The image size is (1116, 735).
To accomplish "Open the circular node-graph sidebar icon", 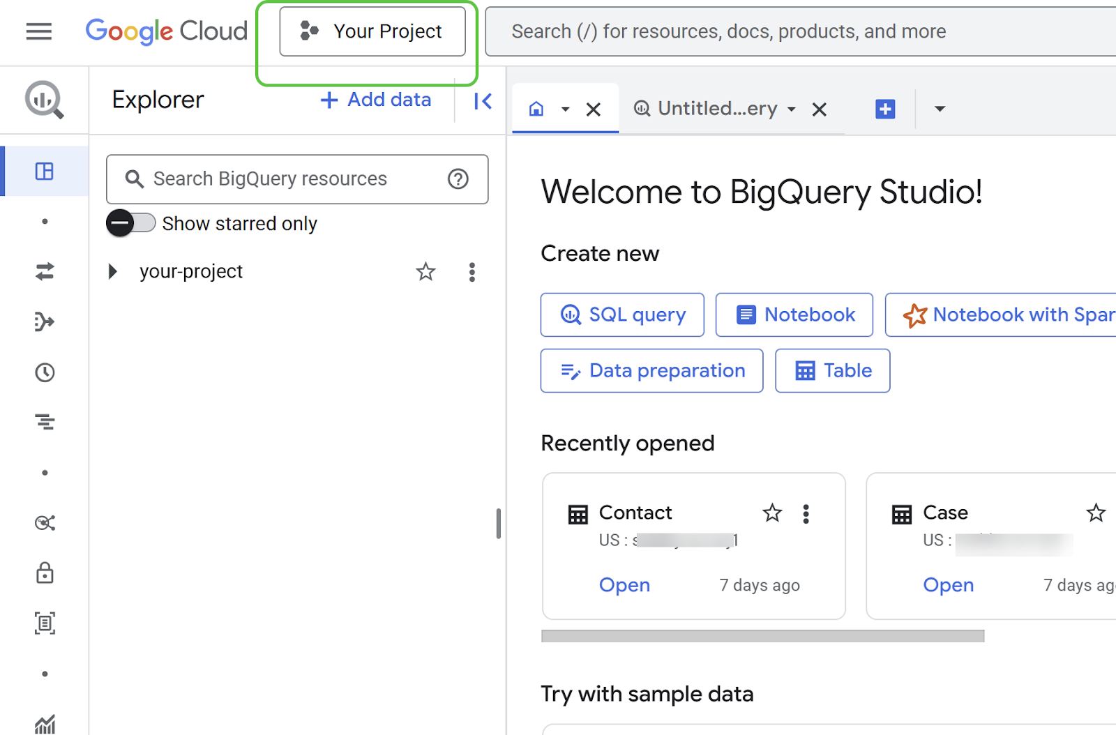I will click(45, 523).
